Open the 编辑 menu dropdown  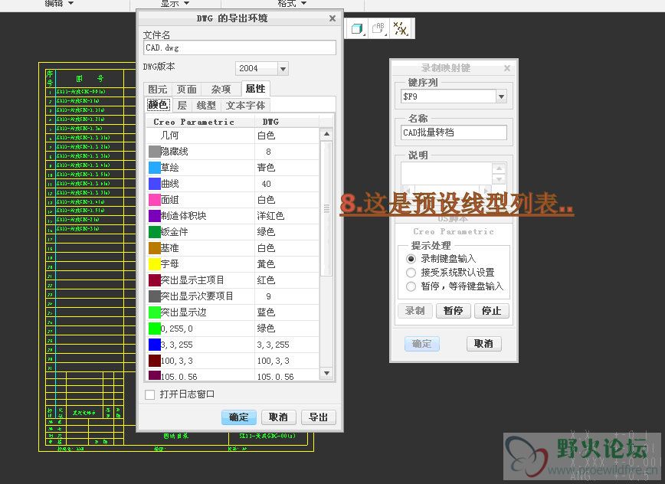click(x=59, y=3)
